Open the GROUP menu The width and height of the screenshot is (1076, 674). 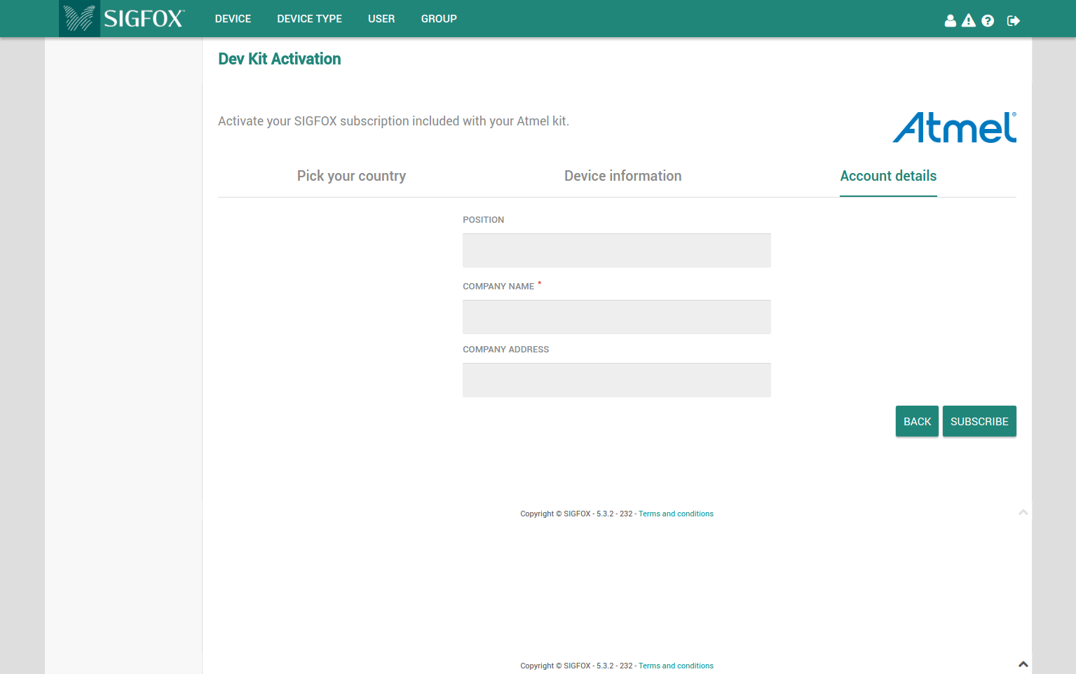[x=439, y=19]
